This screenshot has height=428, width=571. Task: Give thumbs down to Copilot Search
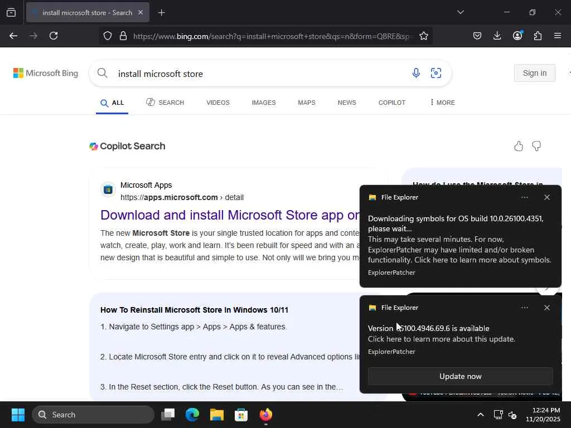(x=536, y=147)
